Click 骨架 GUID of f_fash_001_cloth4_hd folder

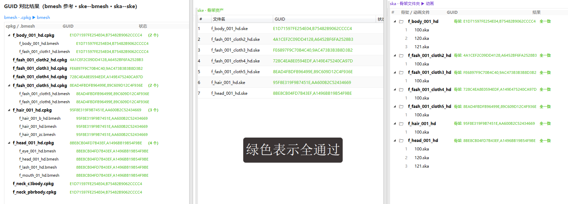[495, 89]
